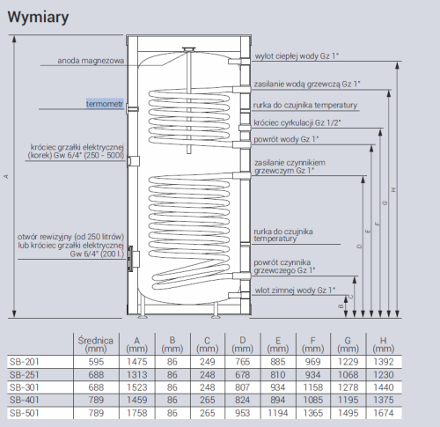Click the 'Wymiary' heading
440x427 pixels.
(38, 17)
